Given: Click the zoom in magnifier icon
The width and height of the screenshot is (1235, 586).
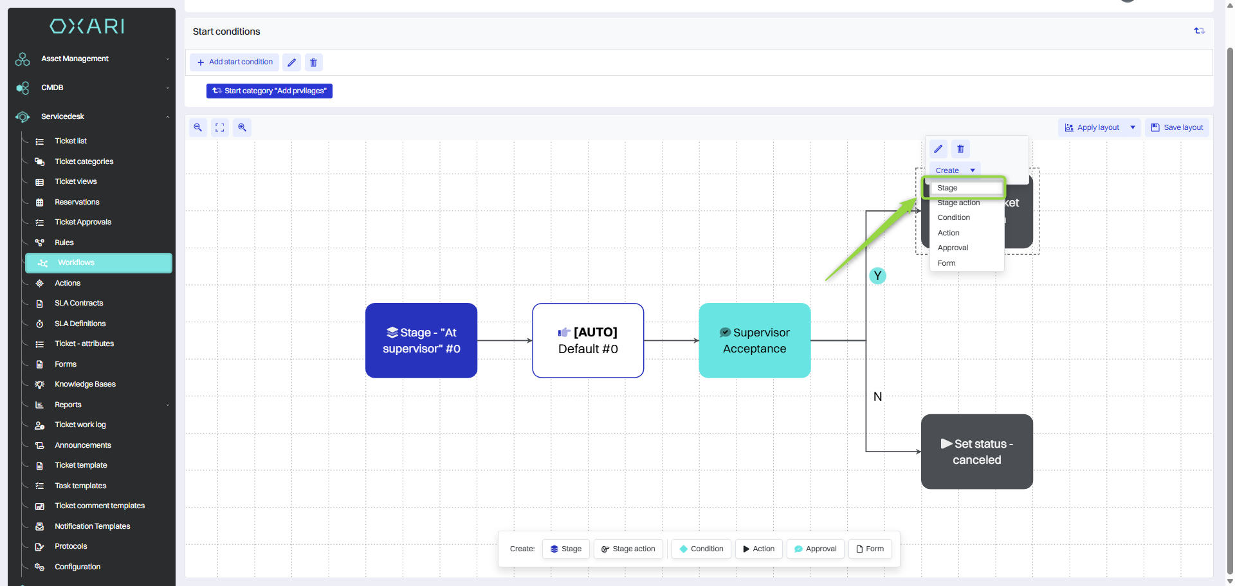Looking at the screenshot, I should pos(242,127).
